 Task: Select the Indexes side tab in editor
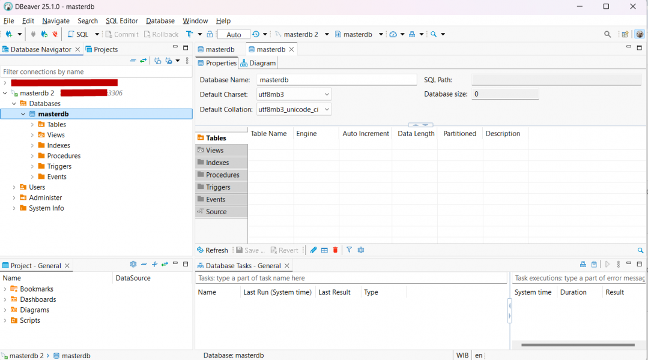222,163
